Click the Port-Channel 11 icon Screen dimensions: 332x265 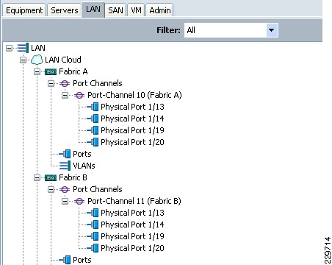coord(79,201)
